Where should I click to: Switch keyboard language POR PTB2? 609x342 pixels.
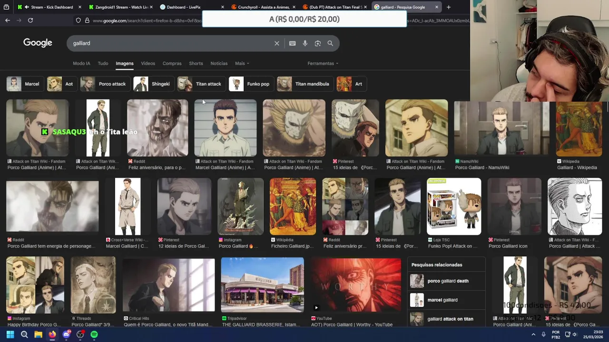tap(556, 334)
